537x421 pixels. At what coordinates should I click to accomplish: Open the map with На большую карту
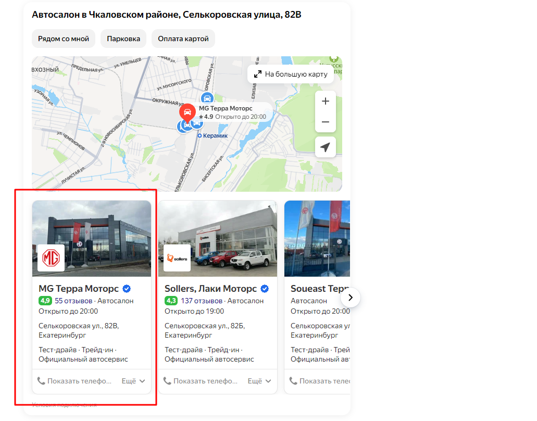click(291, 74)
